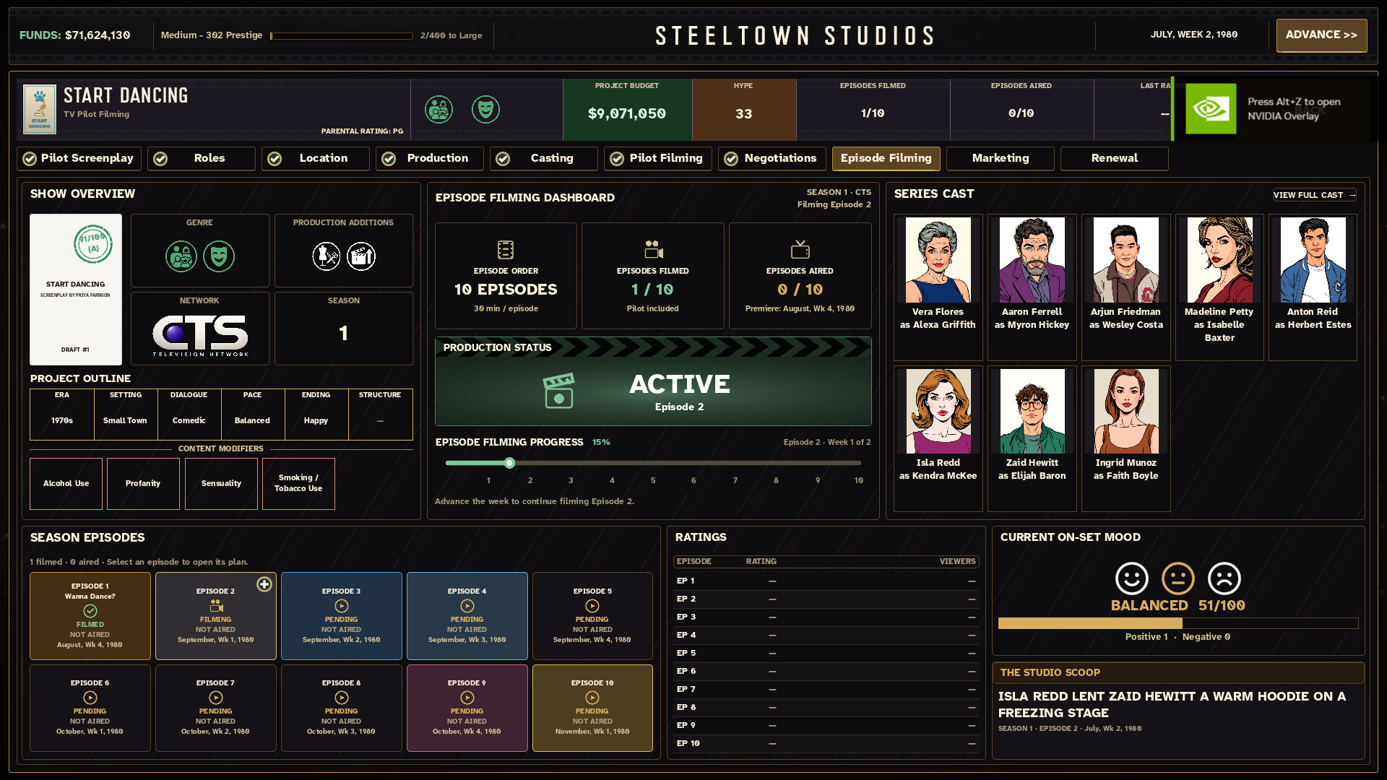Select the choreography production addition icon
1387x780 pixels.
[326, 256]
